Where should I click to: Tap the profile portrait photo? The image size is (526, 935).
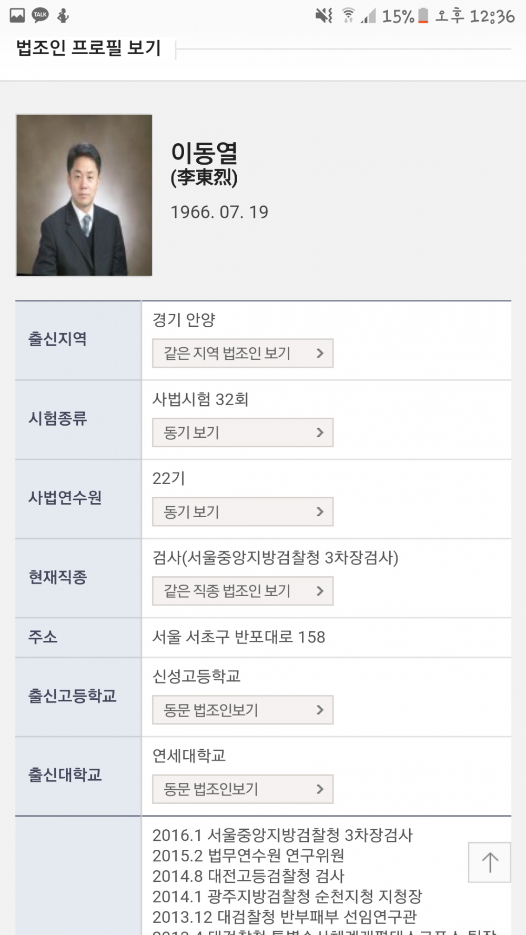coord(84,195)
